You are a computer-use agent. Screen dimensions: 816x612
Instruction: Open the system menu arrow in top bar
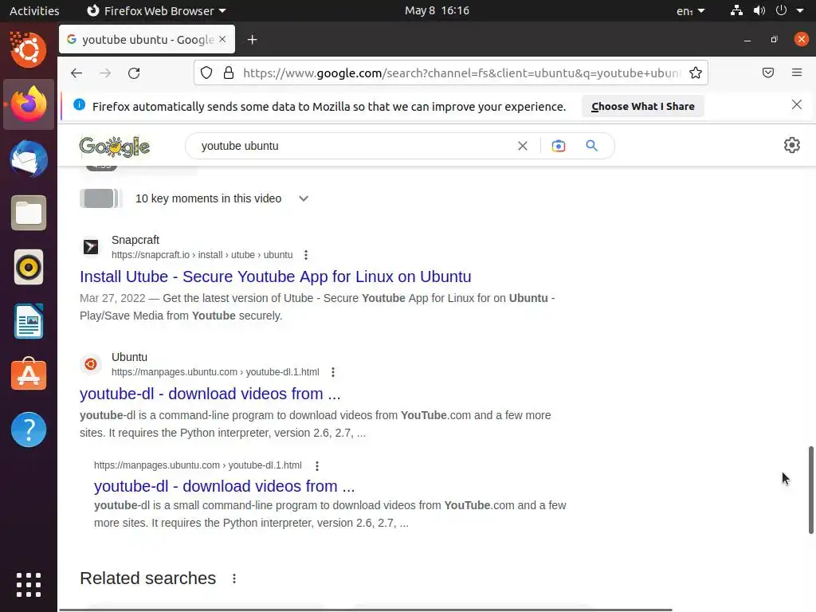pos(800,10)
